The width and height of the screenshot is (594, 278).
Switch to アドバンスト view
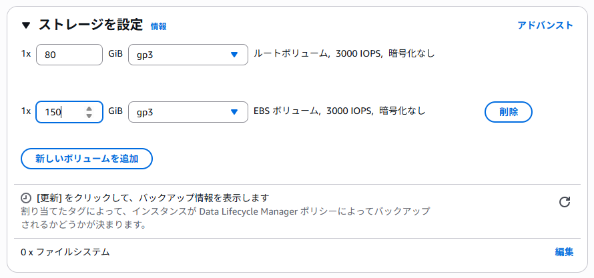(545, 25)
